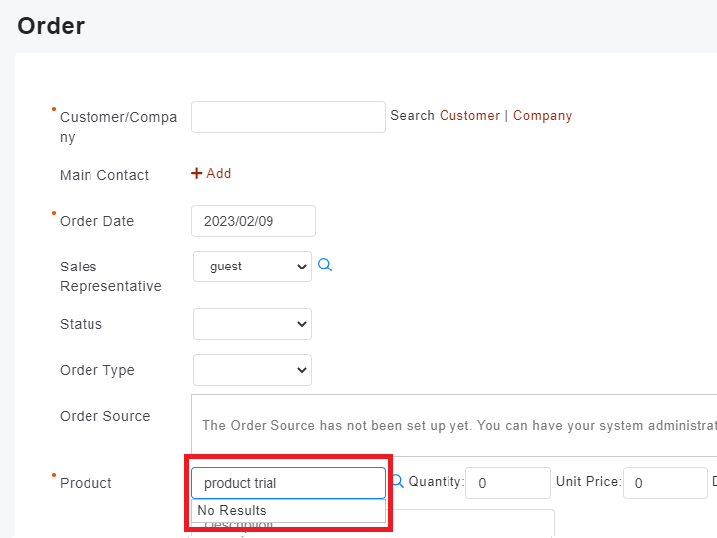Click the Quantity input box
717x538 pixels.
pos(507,483)
